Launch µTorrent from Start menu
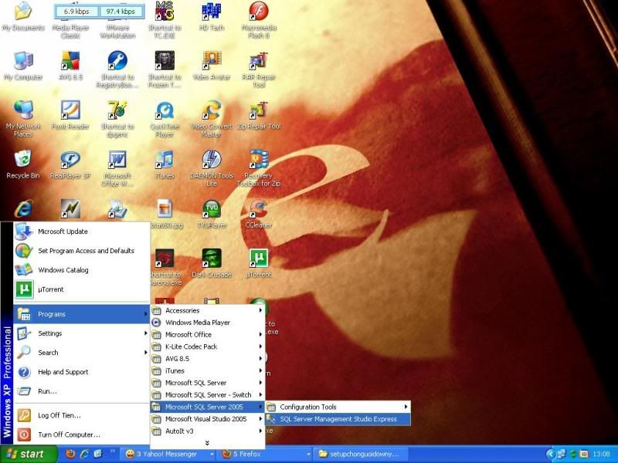Viewport: 618px width, 463px height. (82, 289)
